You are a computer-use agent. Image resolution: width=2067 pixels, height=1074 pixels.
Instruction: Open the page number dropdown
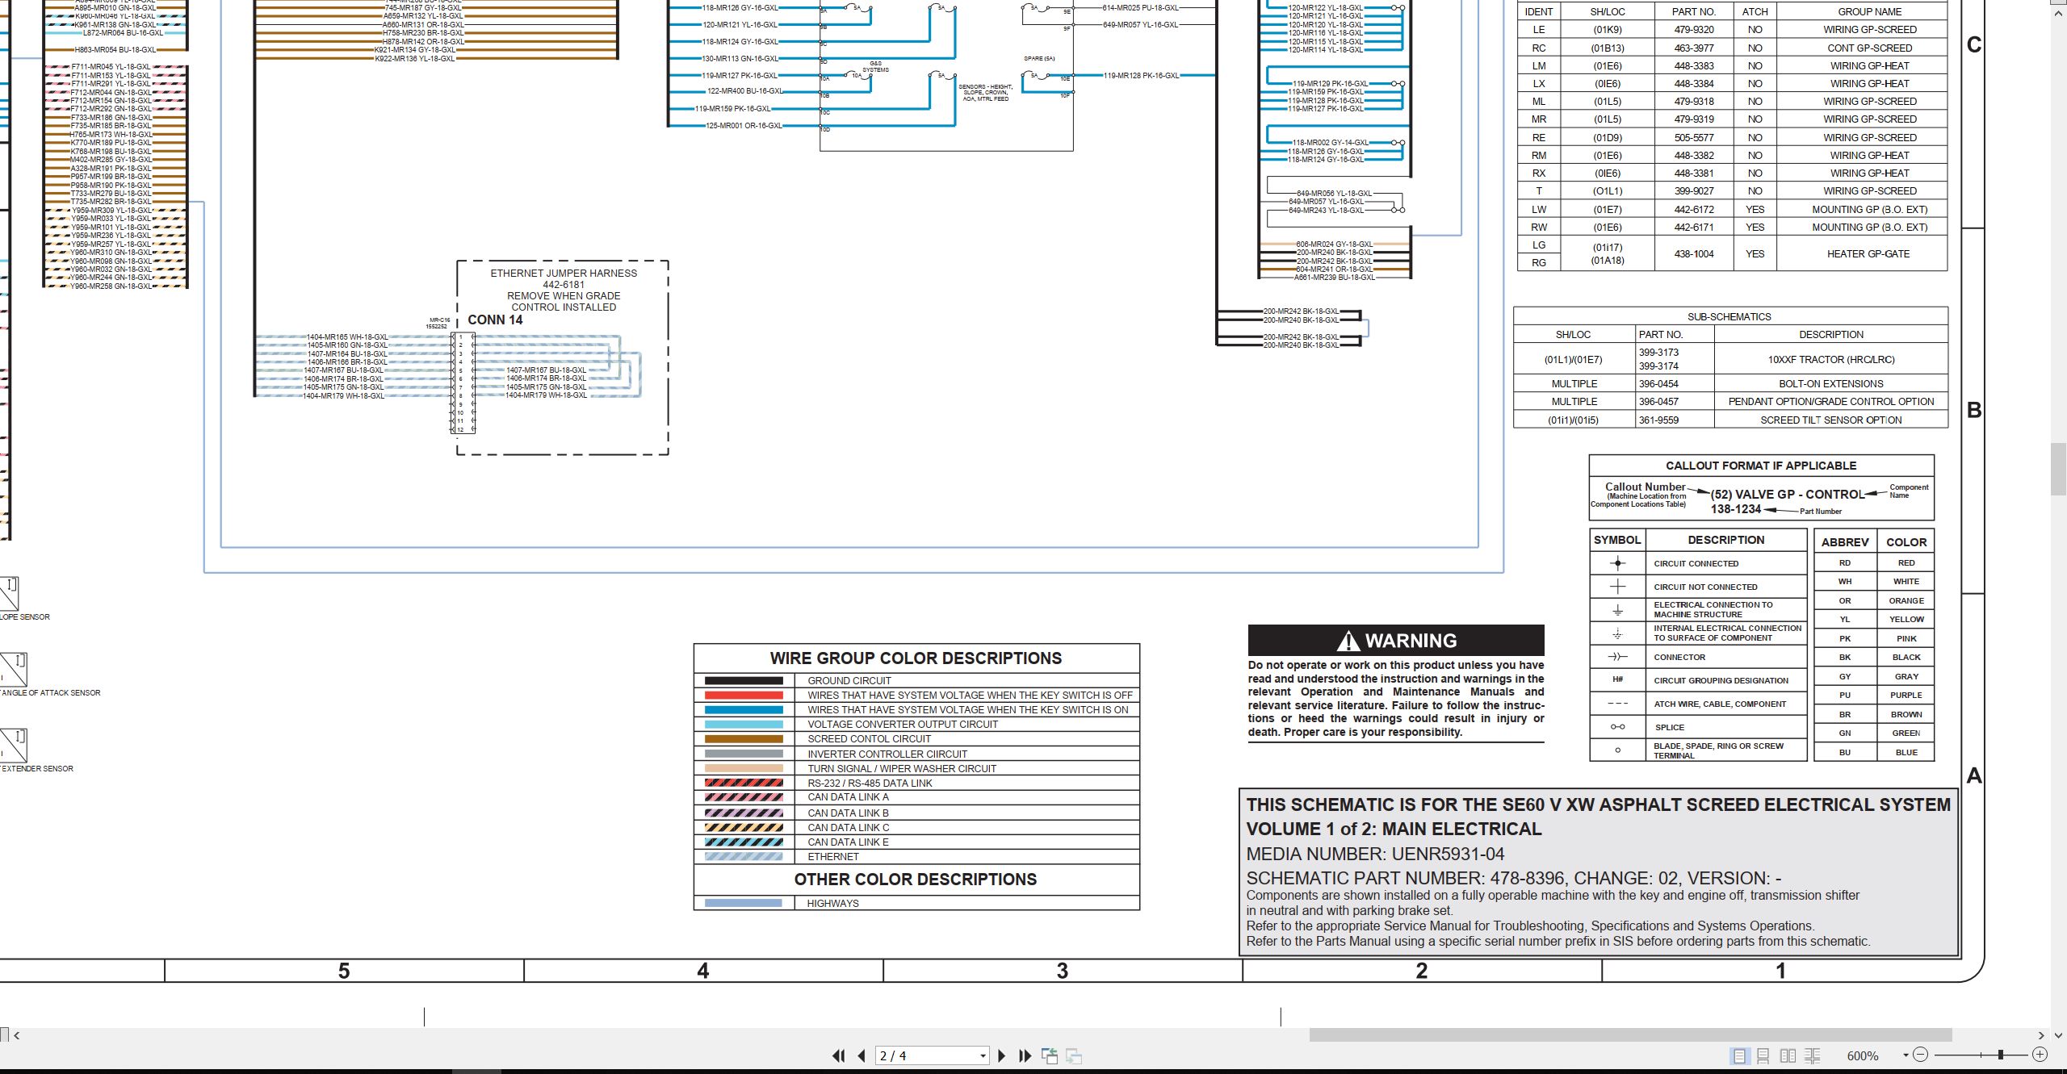pos(983,1055)
